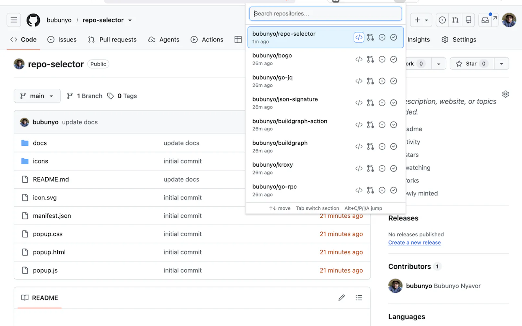This screenshot has width=522, height=326.
Task: Expand the repo-selector repository switcher caret
Action: tap(130, 20)
